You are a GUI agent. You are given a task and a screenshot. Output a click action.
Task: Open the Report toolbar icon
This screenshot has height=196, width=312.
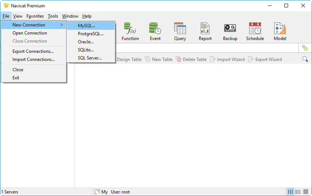(x=205, y=32)
